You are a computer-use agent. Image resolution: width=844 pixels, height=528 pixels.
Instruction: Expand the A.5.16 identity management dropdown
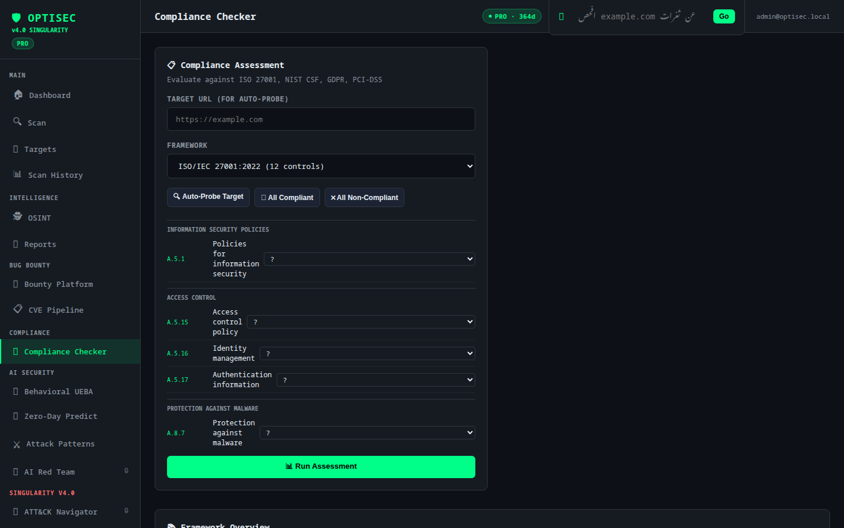click(x=367, y=353)
